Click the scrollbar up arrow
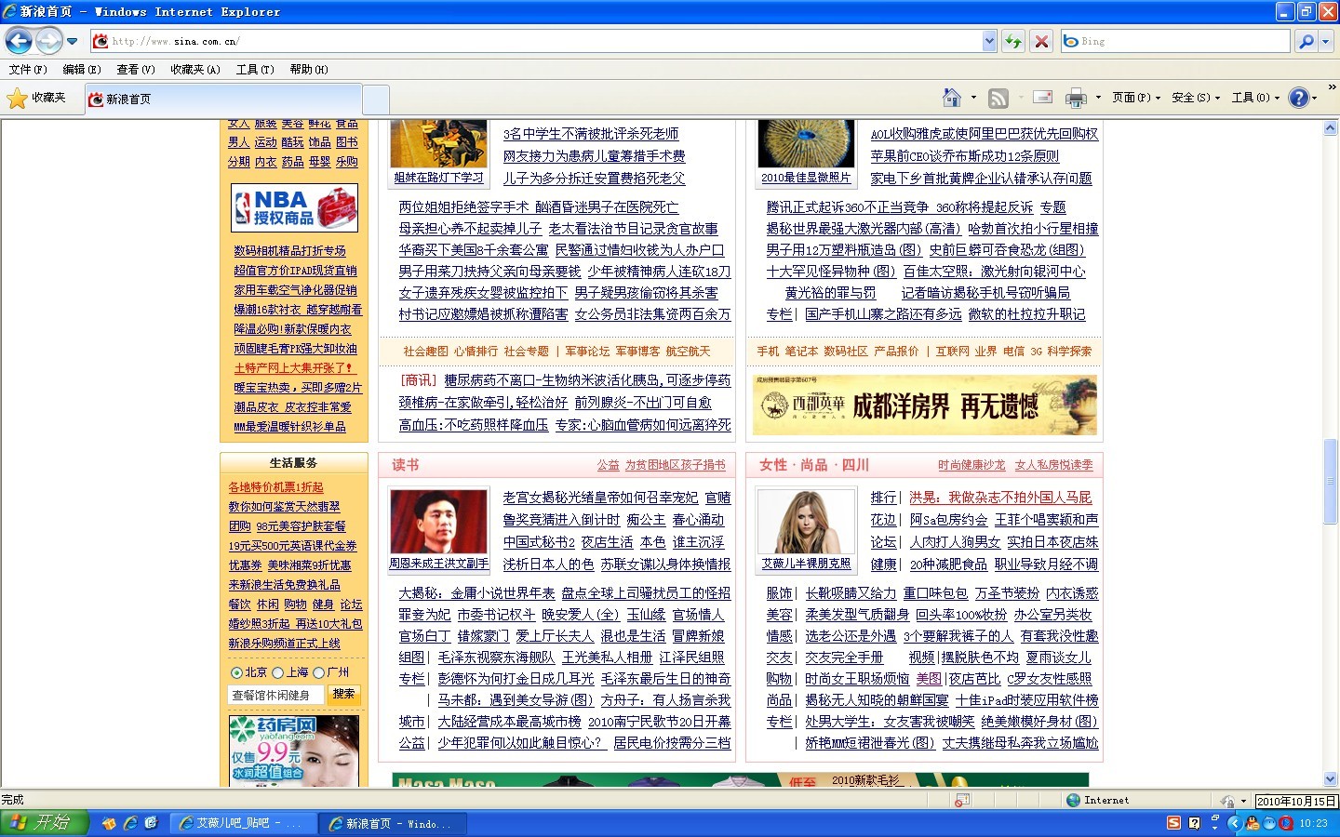Image resolution: width=1340 pixels, height=837 pixels. pos(1331,129)
